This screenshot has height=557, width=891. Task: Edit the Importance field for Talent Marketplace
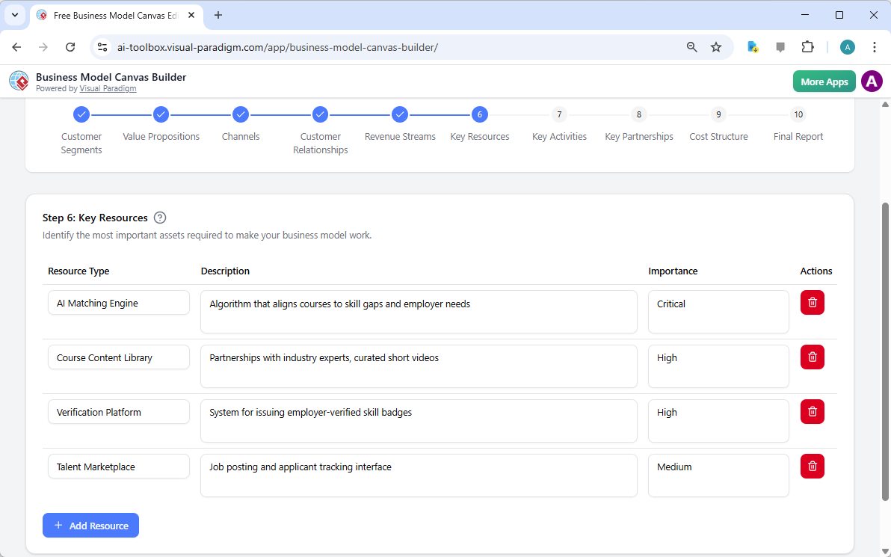(718, 475)
